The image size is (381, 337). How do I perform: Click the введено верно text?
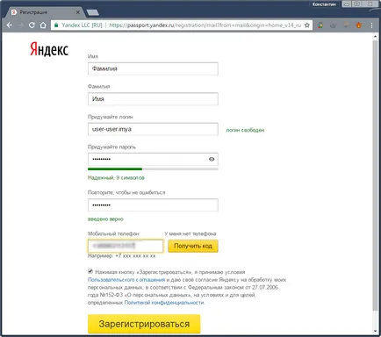coord(105,219)
